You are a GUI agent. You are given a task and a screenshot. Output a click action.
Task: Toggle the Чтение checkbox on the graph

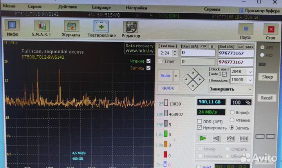148,61
